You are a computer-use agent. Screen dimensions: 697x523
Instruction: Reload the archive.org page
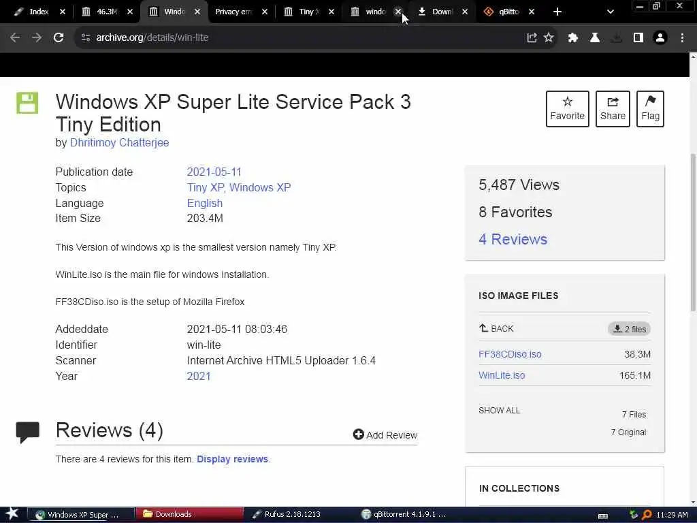[59, 38]
